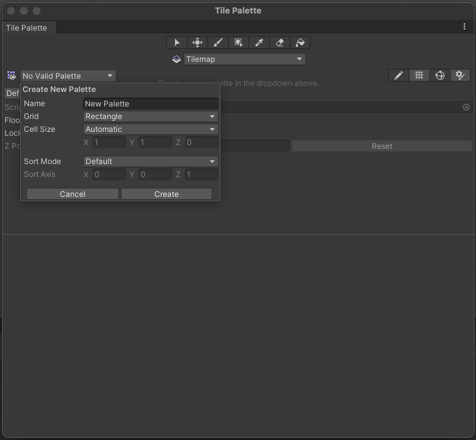Open the Cell Size Automatic dropdown
This screenshot has height=440, width=476.
(x=151, y=129)
